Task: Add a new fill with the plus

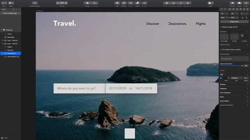Action: pos(248,74)
